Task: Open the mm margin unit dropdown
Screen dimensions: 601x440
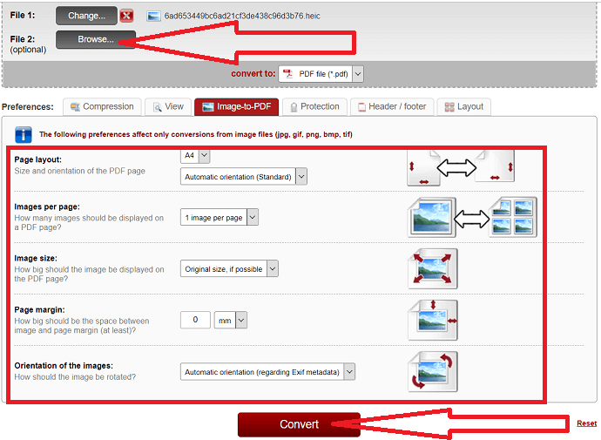Action: 230,320
